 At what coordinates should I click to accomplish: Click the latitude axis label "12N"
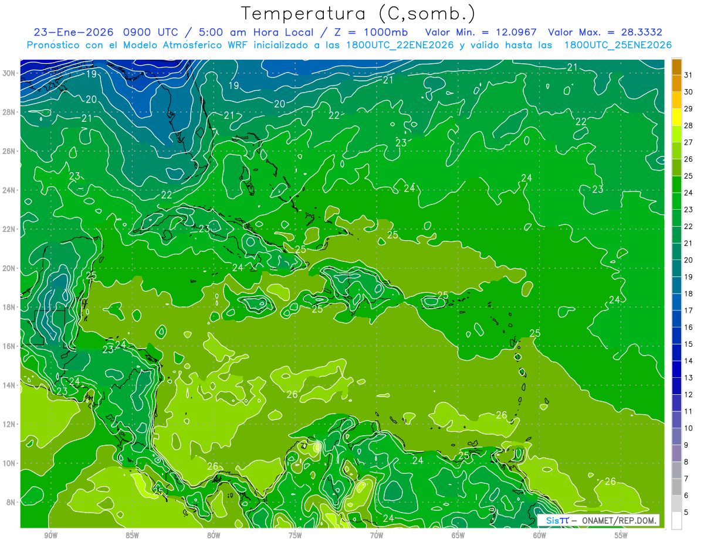point(9,424)
